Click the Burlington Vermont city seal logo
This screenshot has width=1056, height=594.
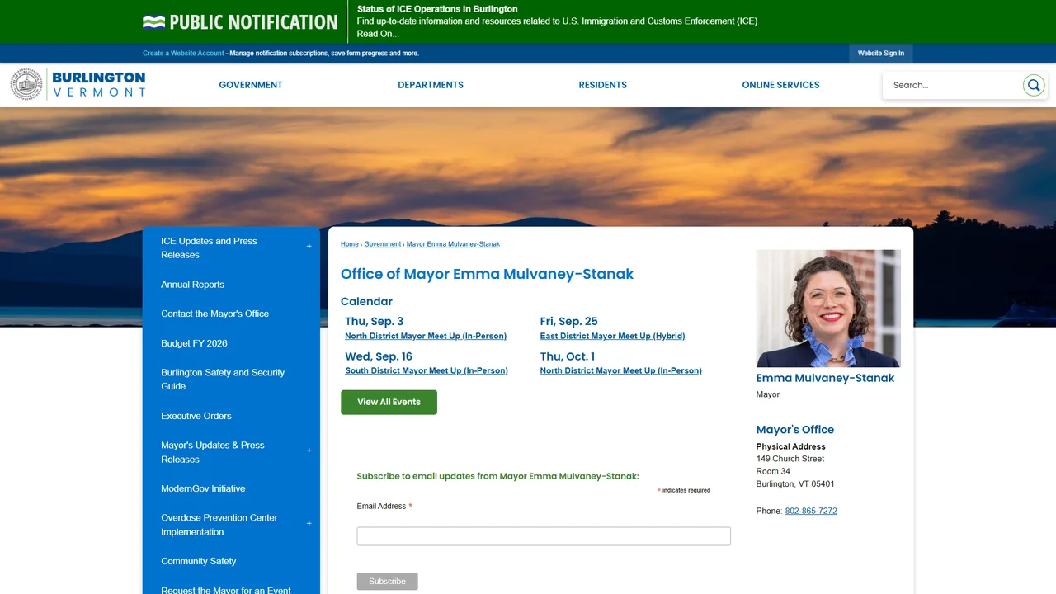[x=26, y=84]
